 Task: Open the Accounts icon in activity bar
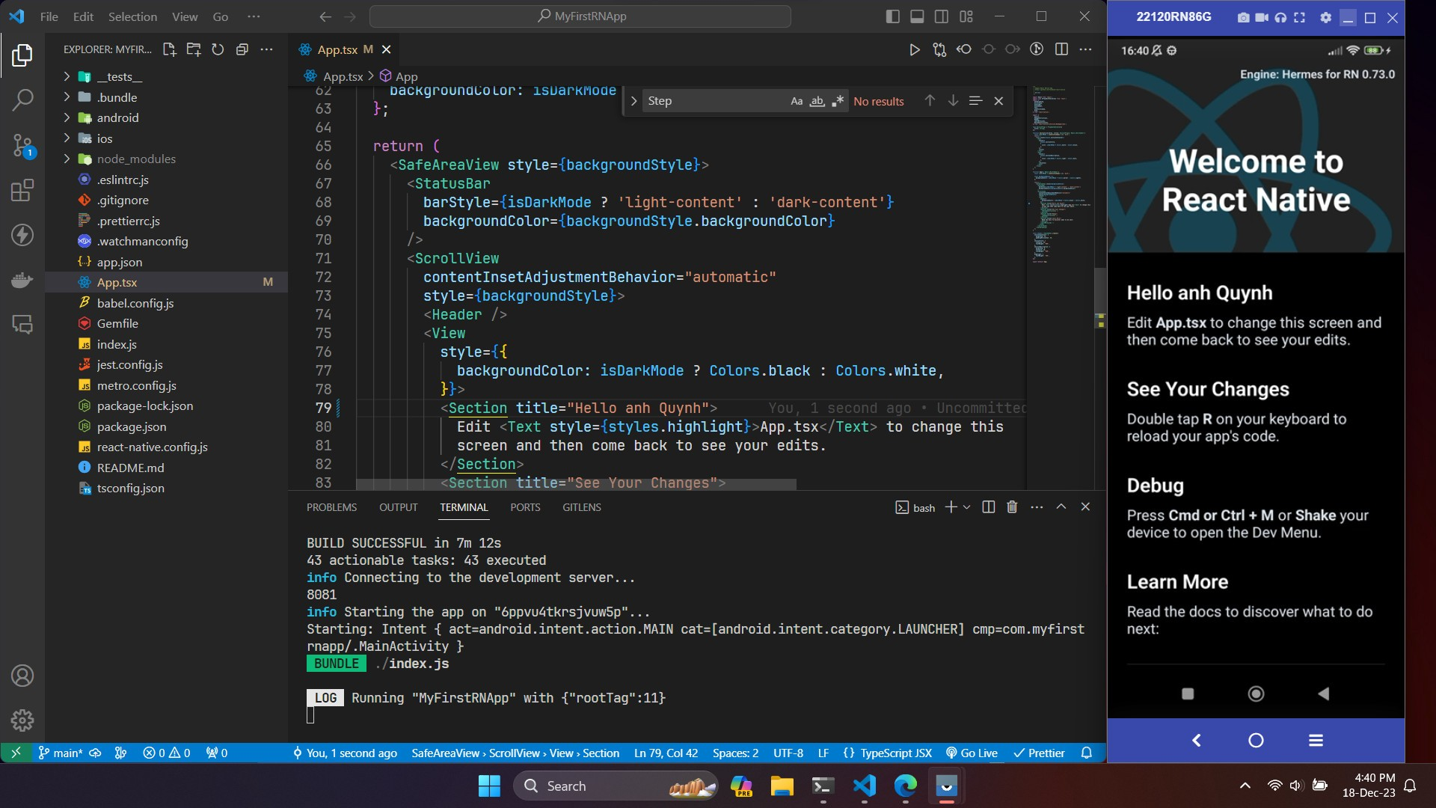[x=22, y=676]
